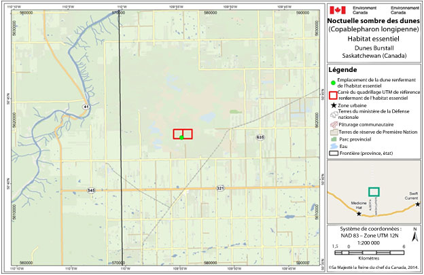
Task: Click the green dune location dot on the map
Action: pyautogui.click(x=182, y=137)
